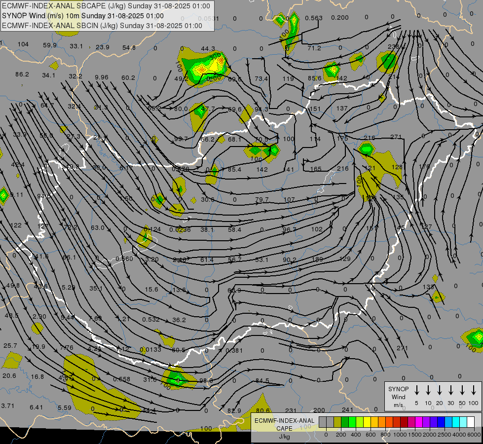Click the 1000 tick label on CAPE scale

(x=400, y=435)
